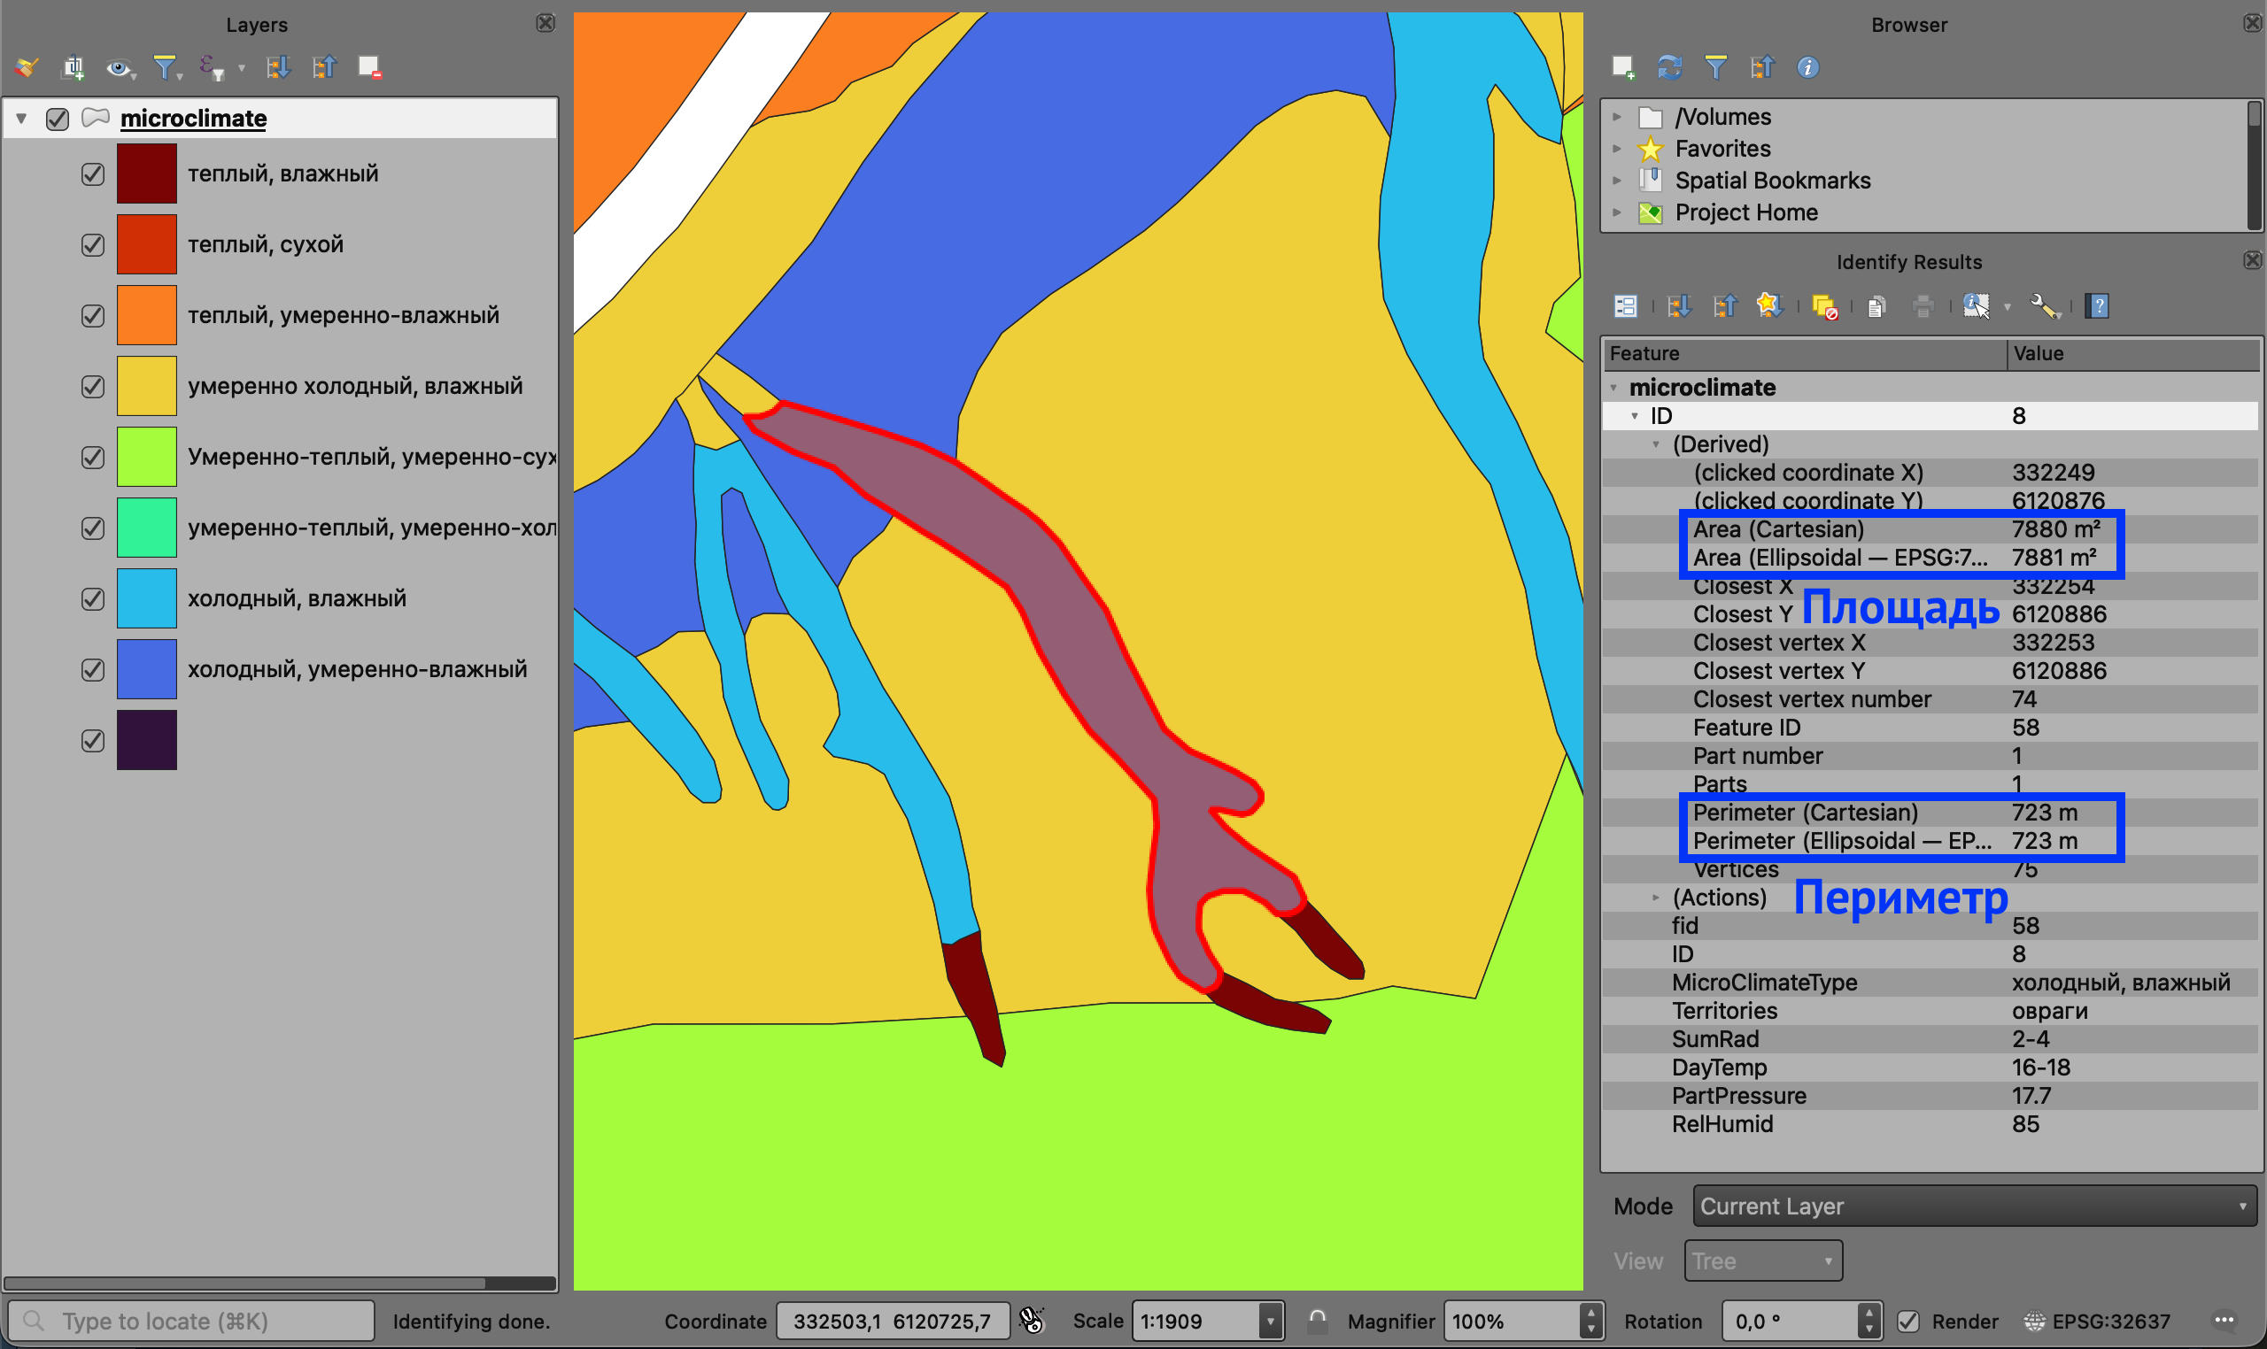Click Clear Results icon in Identify panel
The image size is (2267, 1349).
click(1824, 306)
